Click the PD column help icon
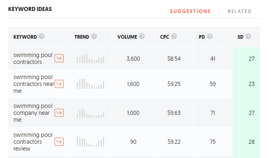Screen dimensions: 271x158 coord(210,36)
